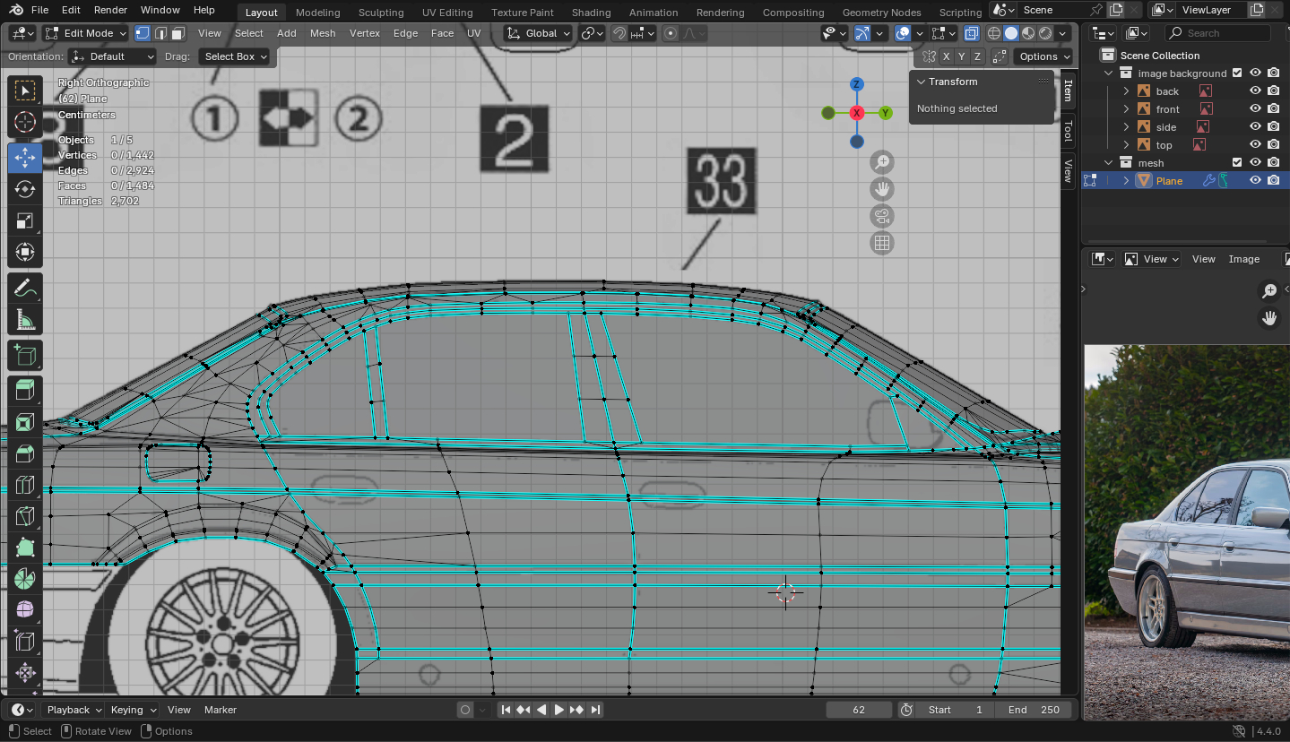1290x742 pixels.
Task: Activate the Rotate tool
Action: pyautogui.click(x=25, y=189)
